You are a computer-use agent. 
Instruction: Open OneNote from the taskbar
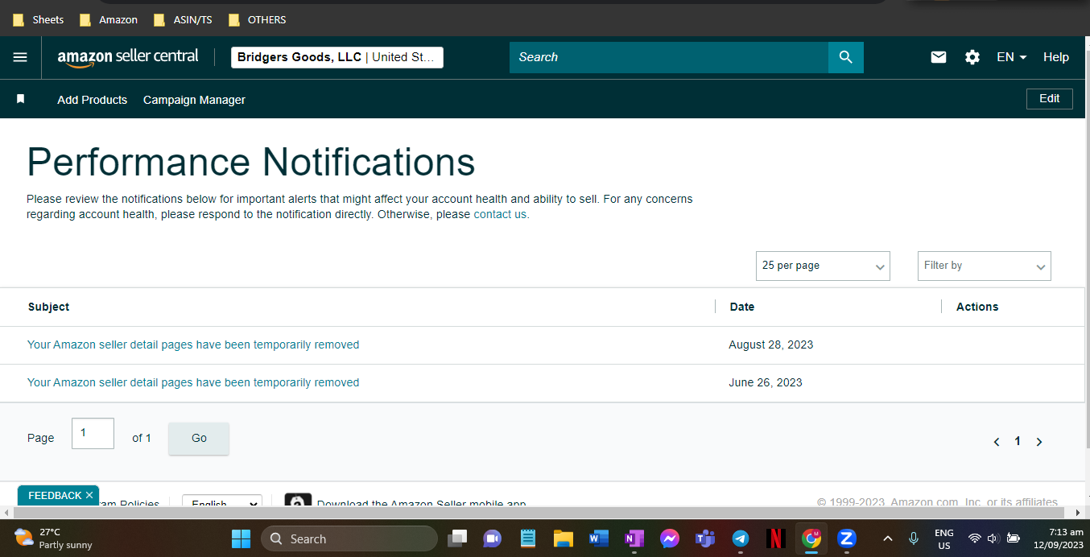tap(634, 538)
